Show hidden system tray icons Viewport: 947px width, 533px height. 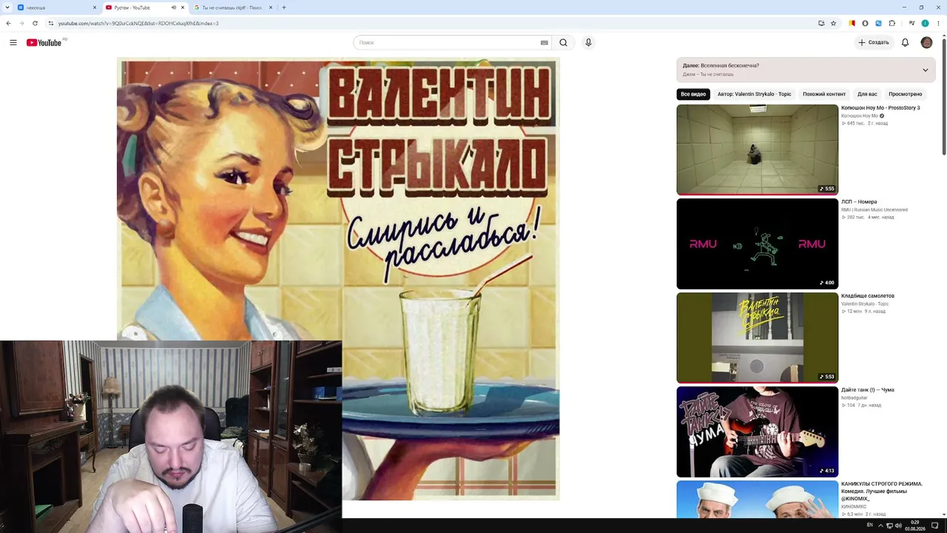[880, 526]
